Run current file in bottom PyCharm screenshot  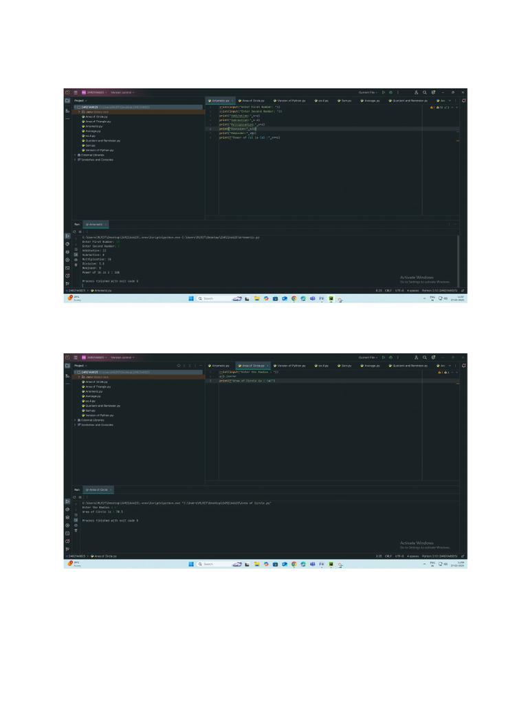click(384, 357)
